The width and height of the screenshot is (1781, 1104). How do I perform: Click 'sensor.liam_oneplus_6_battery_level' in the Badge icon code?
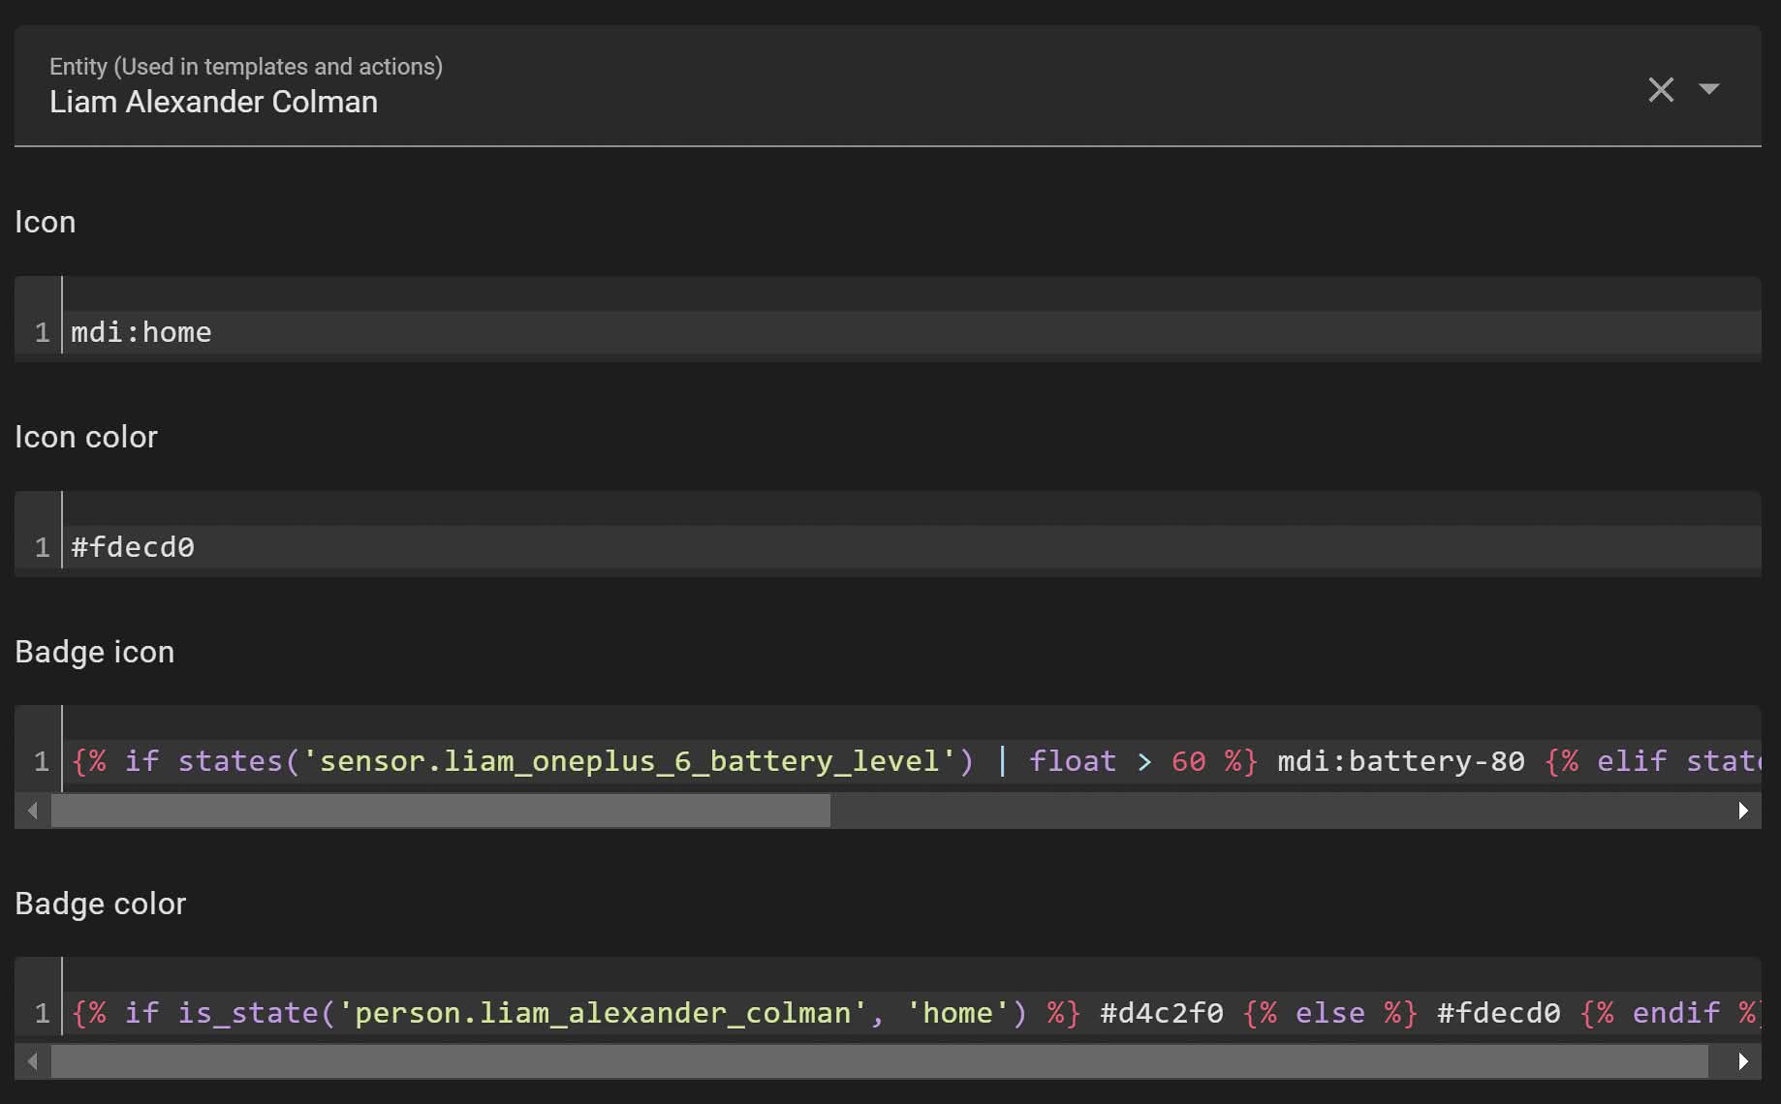point(630,761)
